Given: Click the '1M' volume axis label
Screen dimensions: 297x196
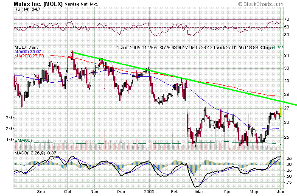Looking at the screenshot, I should tap(9, 140).
